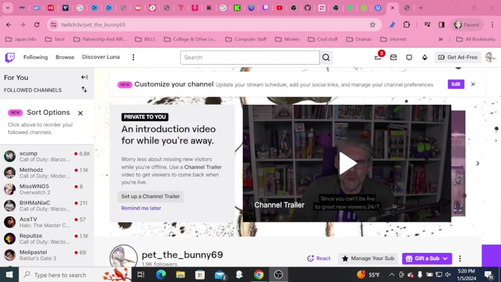Open Task View from the taskbar

[x=141, y=275]
